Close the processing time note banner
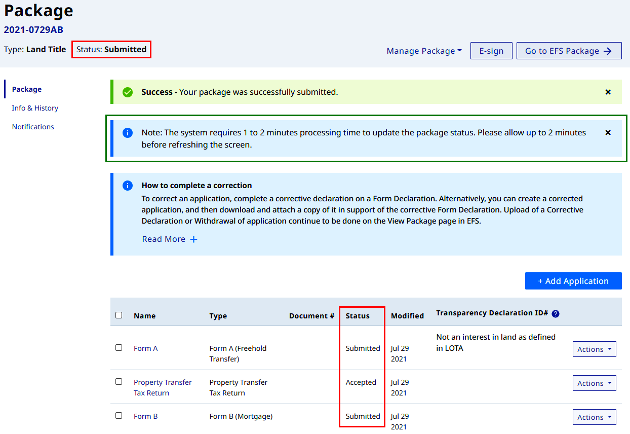The image size is (630, 434). (x=608, y=132)
